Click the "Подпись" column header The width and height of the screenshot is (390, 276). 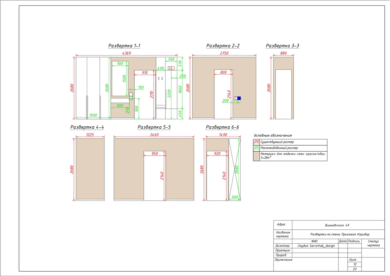(354, 241)
